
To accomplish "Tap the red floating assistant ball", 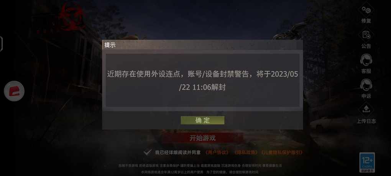I will point(14,91).
